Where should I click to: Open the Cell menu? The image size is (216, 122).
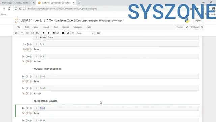tap(56, 27)
